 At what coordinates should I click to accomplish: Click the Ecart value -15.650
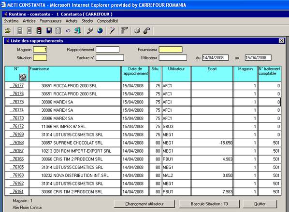pos(212,143)
